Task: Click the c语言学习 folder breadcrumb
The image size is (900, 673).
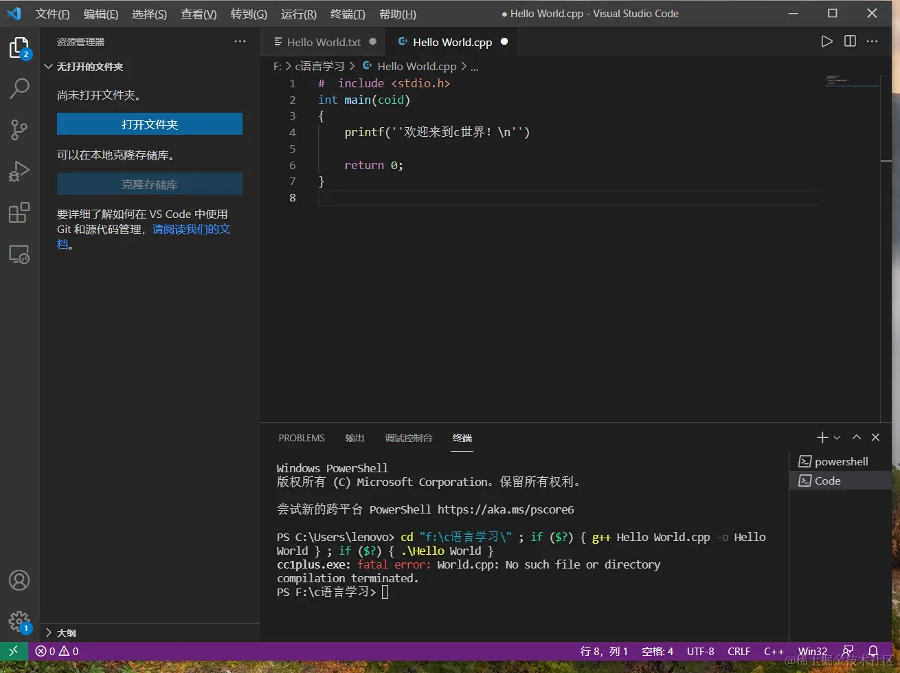Action: pos(319,66)
